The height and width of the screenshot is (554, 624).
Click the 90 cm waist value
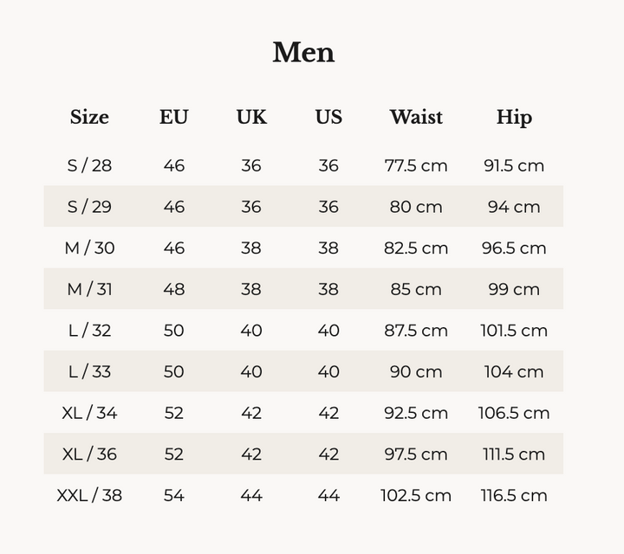coord(416,371)
